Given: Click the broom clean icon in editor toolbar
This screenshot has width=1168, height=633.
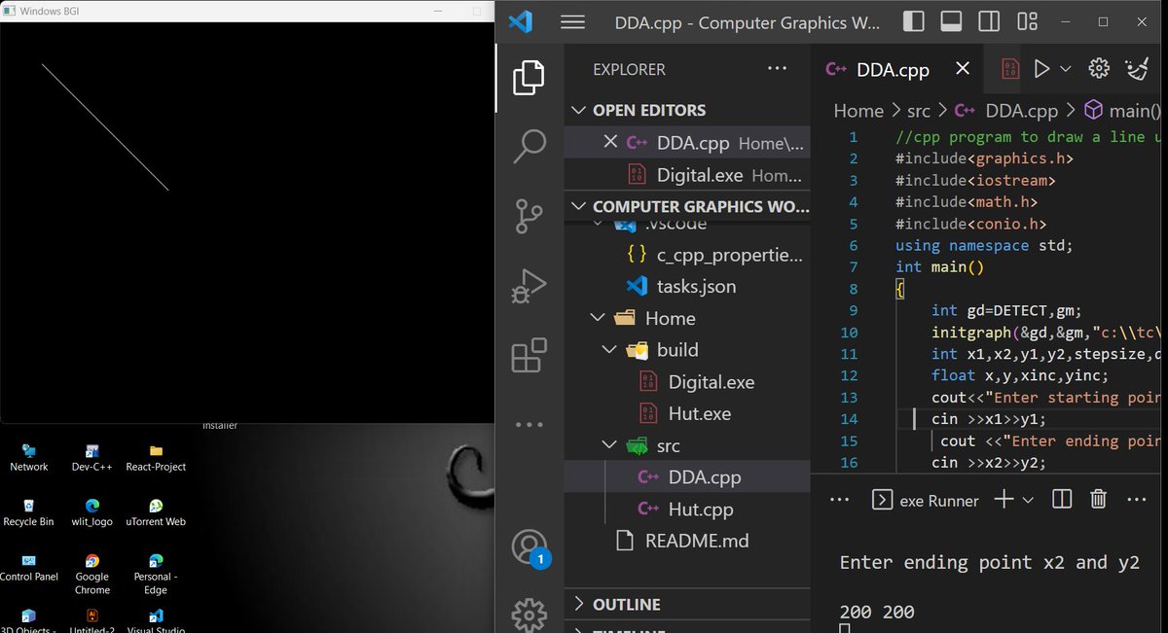Looking at the screenshot, I should [x=1136, y=68].
